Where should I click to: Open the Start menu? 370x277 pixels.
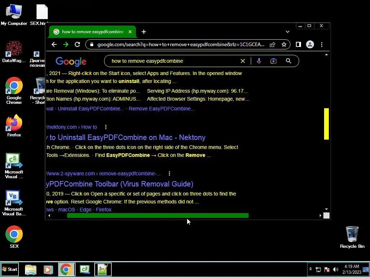10,269
